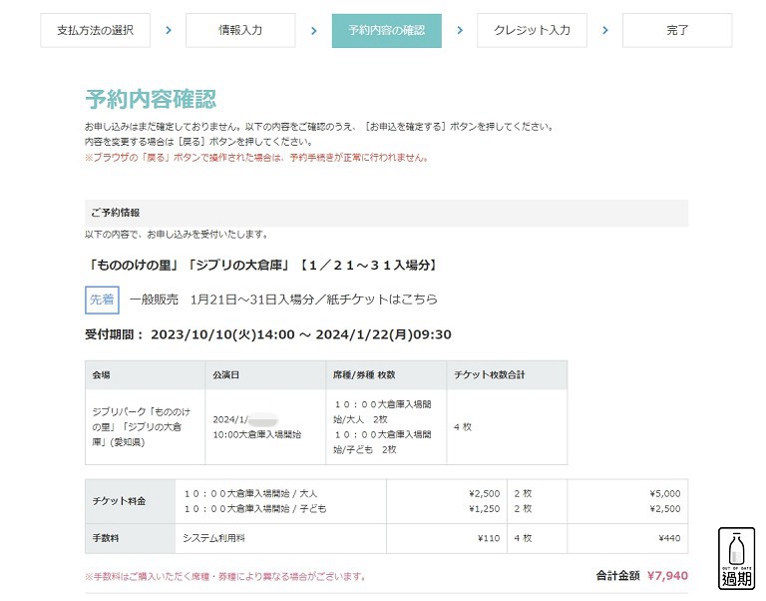This screenshot has width=766, height=601.
Task: Click the 会場 column header
Action: coord(145,375)
